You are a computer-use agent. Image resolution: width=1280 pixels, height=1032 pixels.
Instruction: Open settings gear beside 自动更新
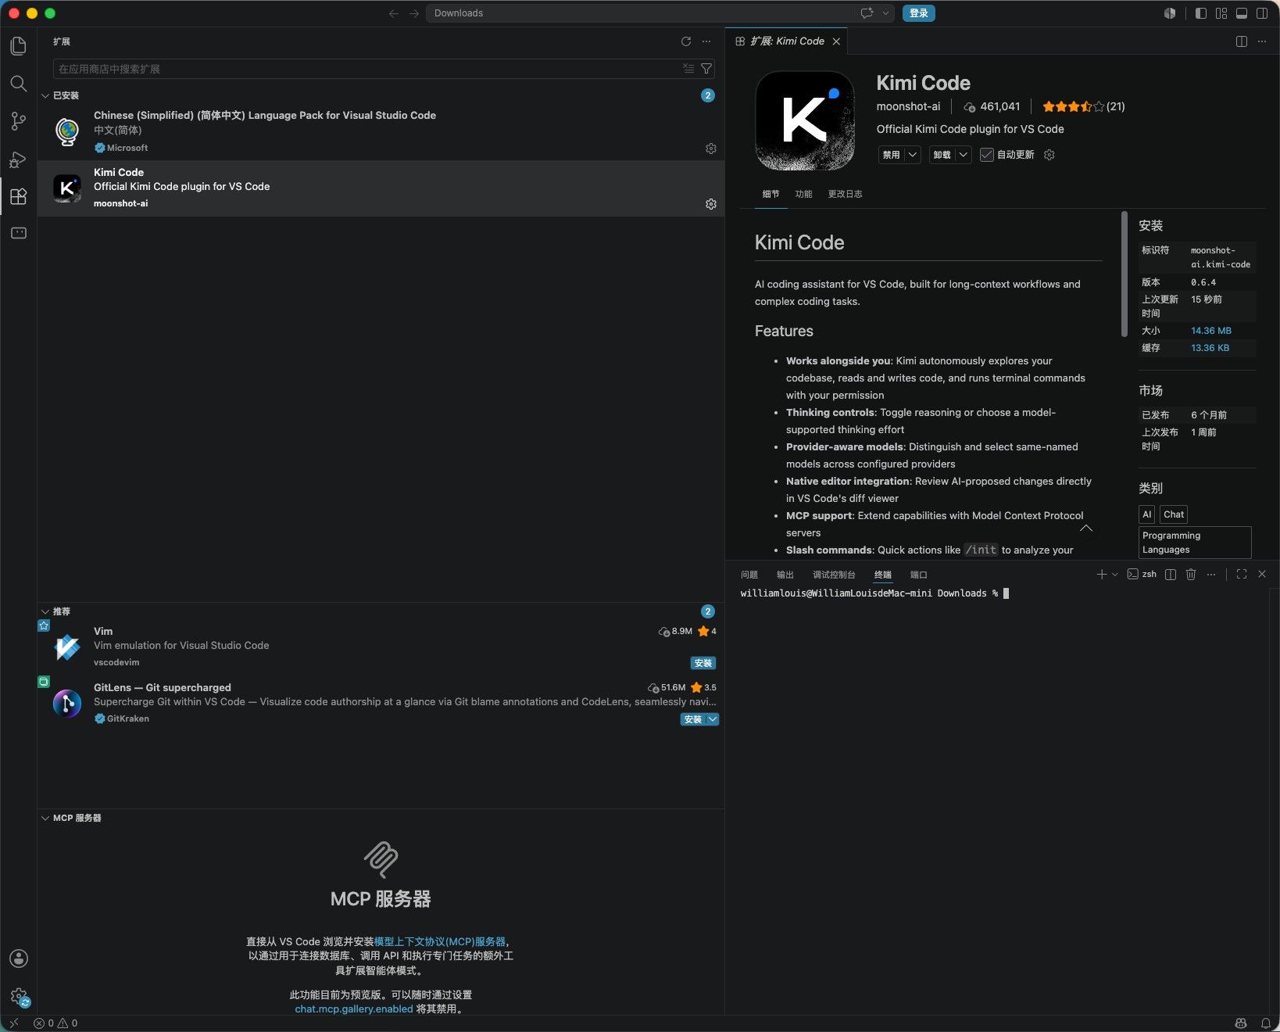tap(1049, 155)
